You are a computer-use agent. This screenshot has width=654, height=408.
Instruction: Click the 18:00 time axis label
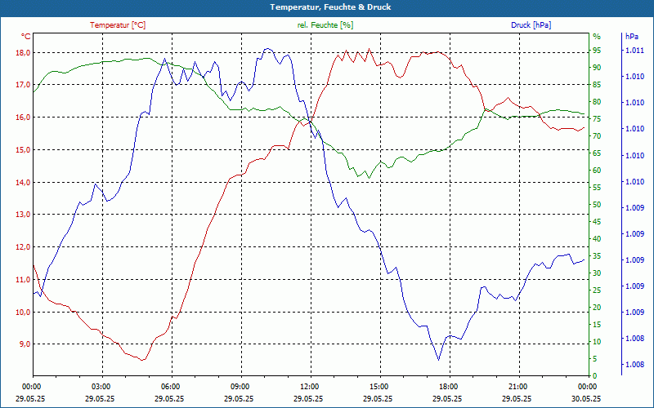pyautogui.click(x=450, y=386)
